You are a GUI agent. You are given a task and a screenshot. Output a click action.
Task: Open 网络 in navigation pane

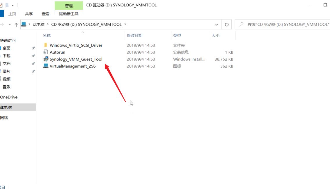pos(4,118)
